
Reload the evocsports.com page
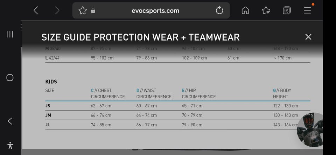pos(219,10)
